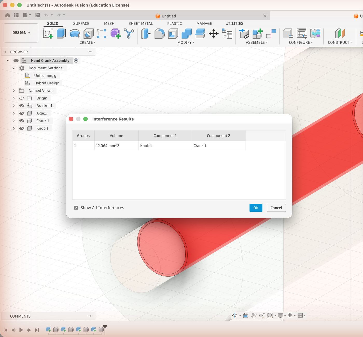Select the Fillet tool icon
363x337 pixels.
click(x=159, y=34)
